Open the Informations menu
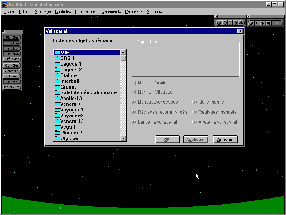 [85, 11]
